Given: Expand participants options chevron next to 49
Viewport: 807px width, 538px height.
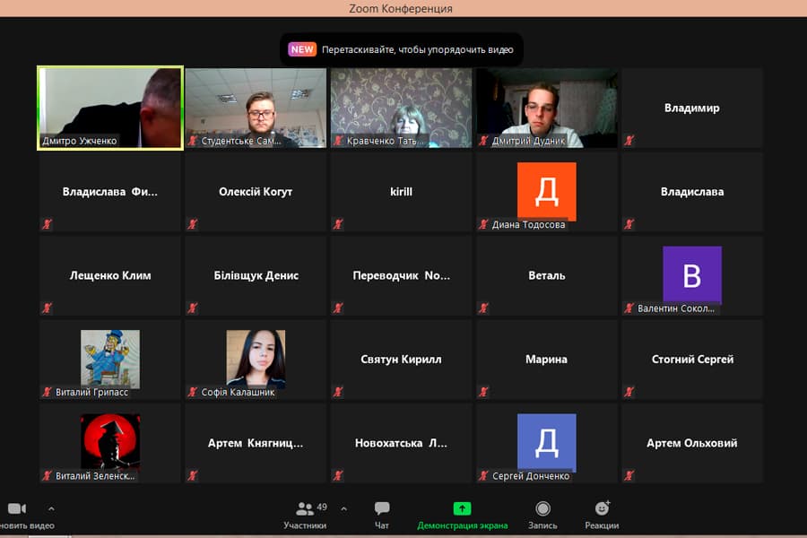Looking at the screenshot, I should pyautogui.click(x=343, y=509).
